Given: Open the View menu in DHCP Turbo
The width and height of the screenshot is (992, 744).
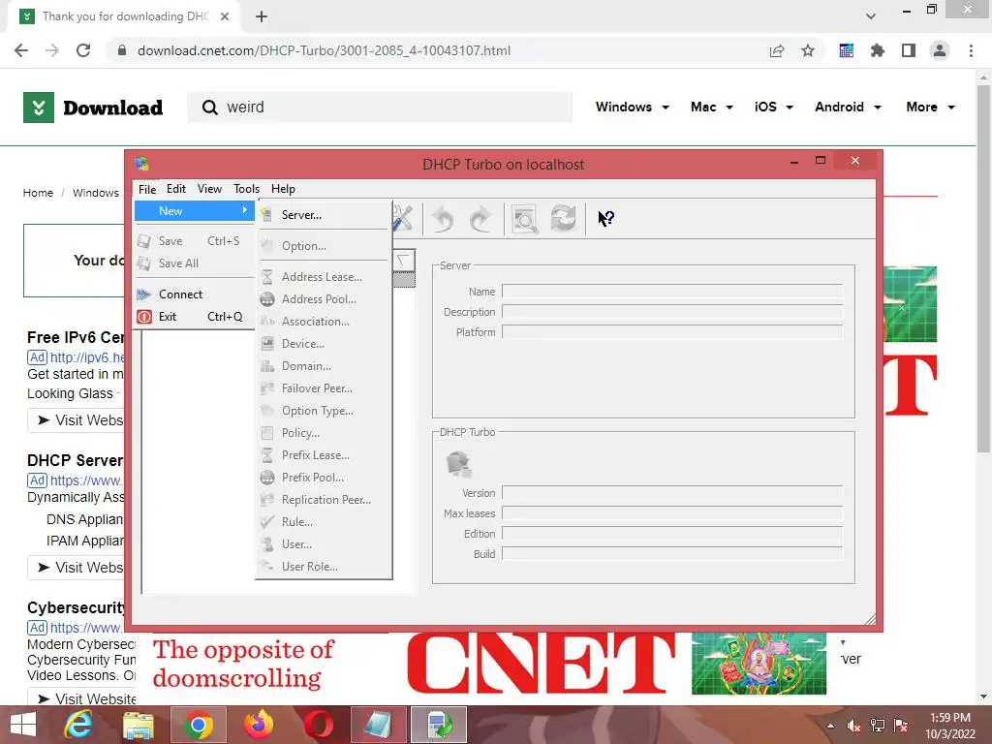Looking at the screenshot, I should coord(209,189).
